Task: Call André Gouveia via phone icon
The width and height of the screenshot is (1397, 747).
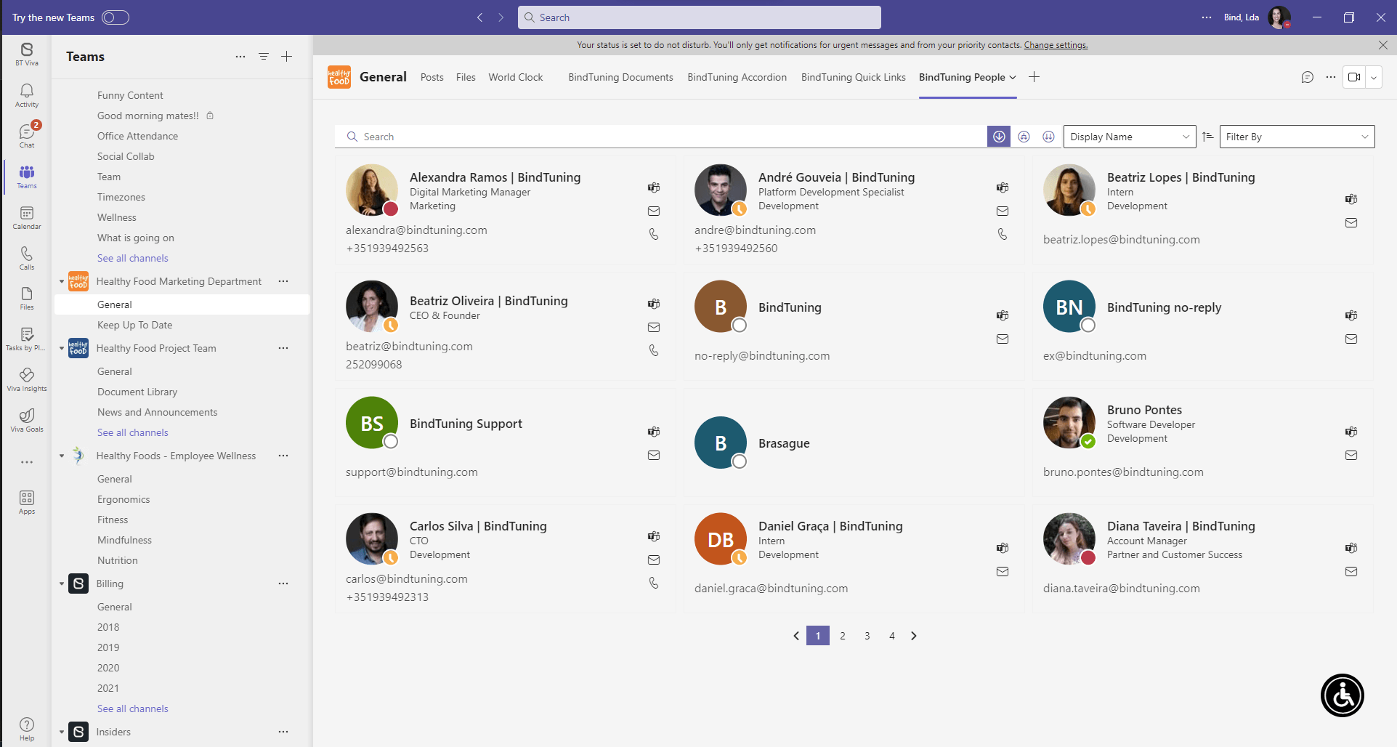Action: pyautogui.click(x=1003, y=234)
